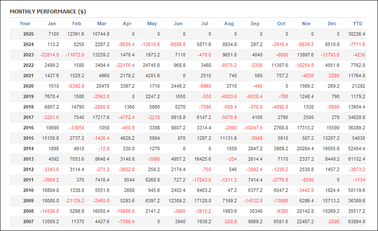Screen dimensions: 378x231
Task: Select the 2018 year row label
Action: pyautogui.click(x=29, y=107)
